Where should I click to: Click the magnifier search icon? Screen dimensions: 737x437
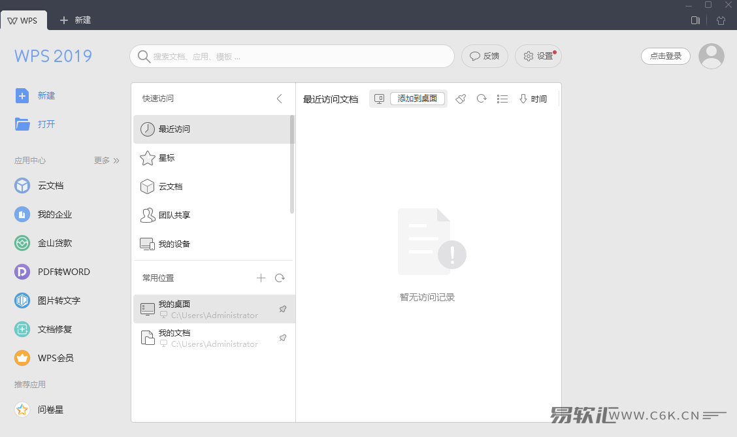coord(144,56)
